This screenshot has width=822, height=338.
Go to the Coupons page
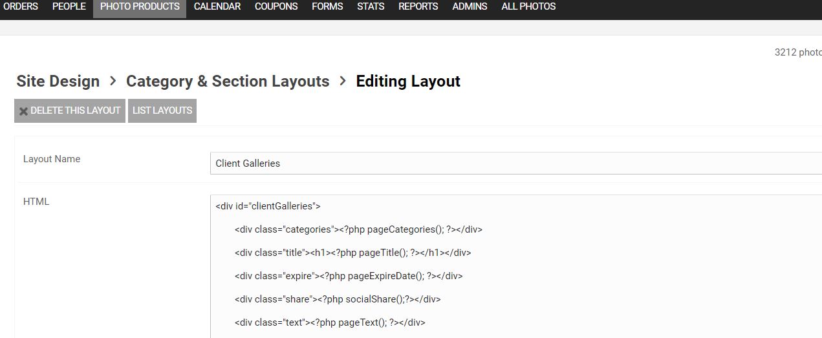[x=276, y=6]
